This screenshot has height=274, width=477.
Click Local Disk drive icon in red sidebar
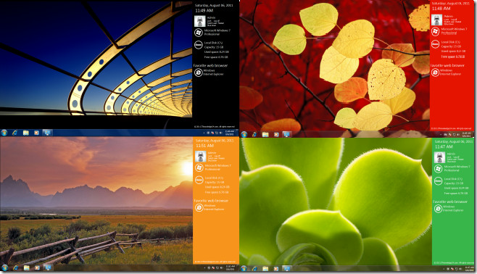436,44
